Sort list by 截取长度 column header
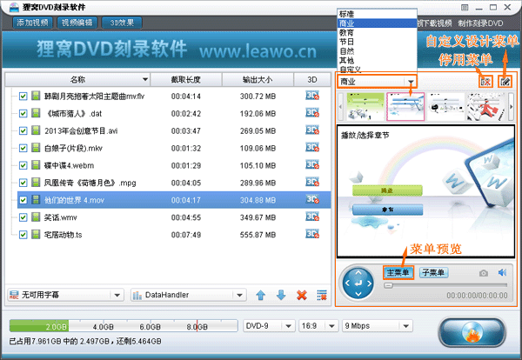 [x=186, y=79]
